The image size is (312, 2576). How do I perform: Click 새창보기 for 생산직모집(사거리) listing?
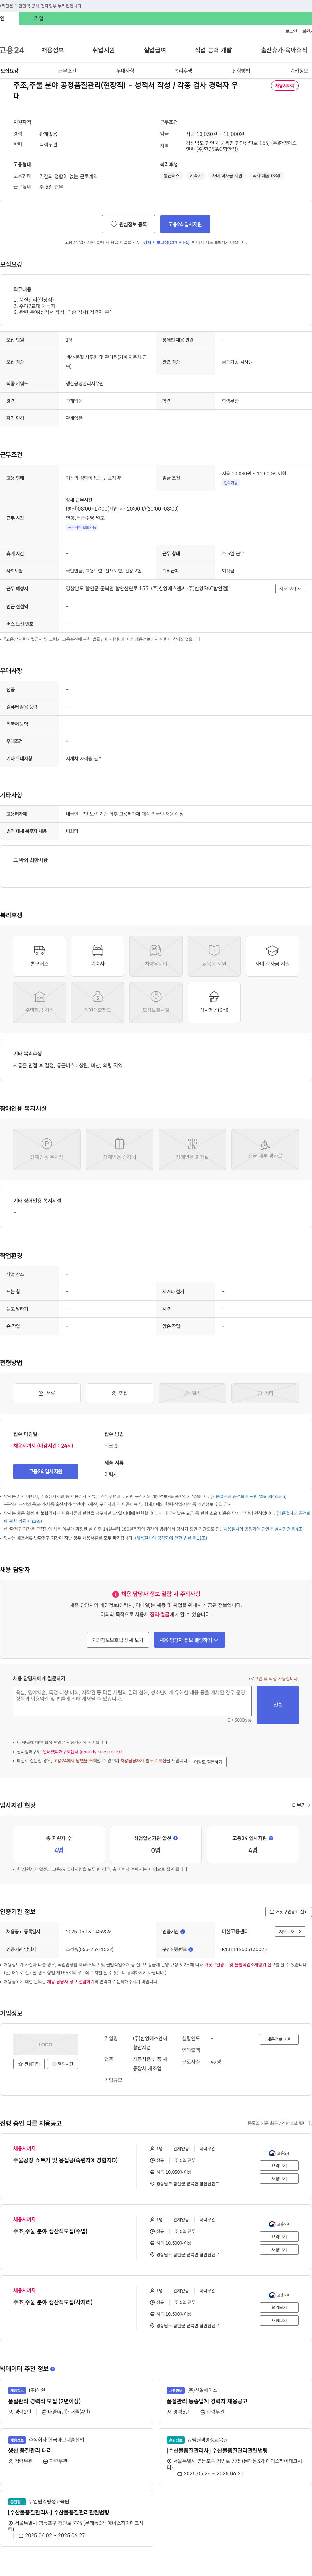279,2320
